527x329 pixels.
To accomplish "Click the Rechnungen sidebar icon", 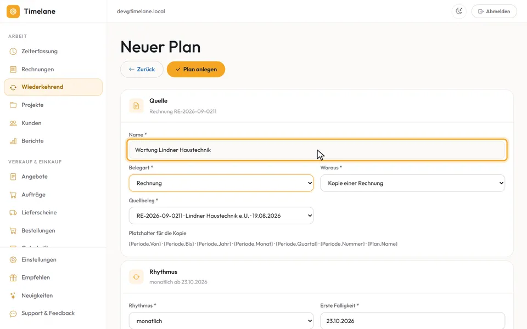I will 13,70.
